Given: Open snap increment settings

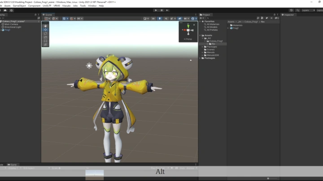Looking at the screenshot, I should coord(80,18).
